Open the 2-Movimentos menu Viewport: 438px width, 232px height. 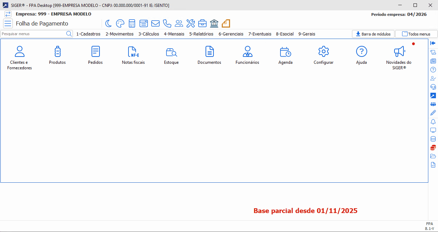click(120, 34)
